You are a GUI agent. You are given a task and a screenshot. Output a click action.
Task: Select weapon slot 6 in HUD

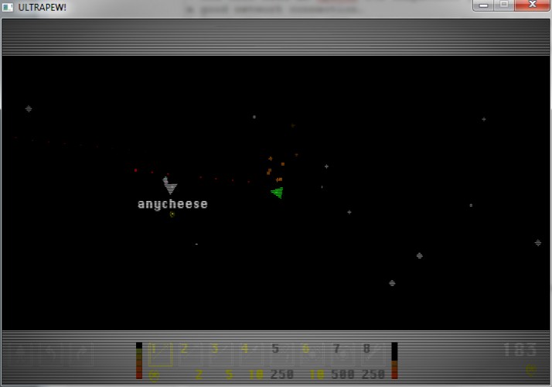pyautogui.click(x=312, y=354)
